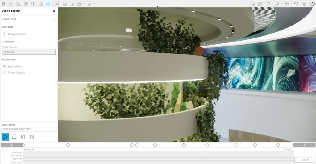Click the landscape image render icon
Screen dimensions: 316x164
65,4
